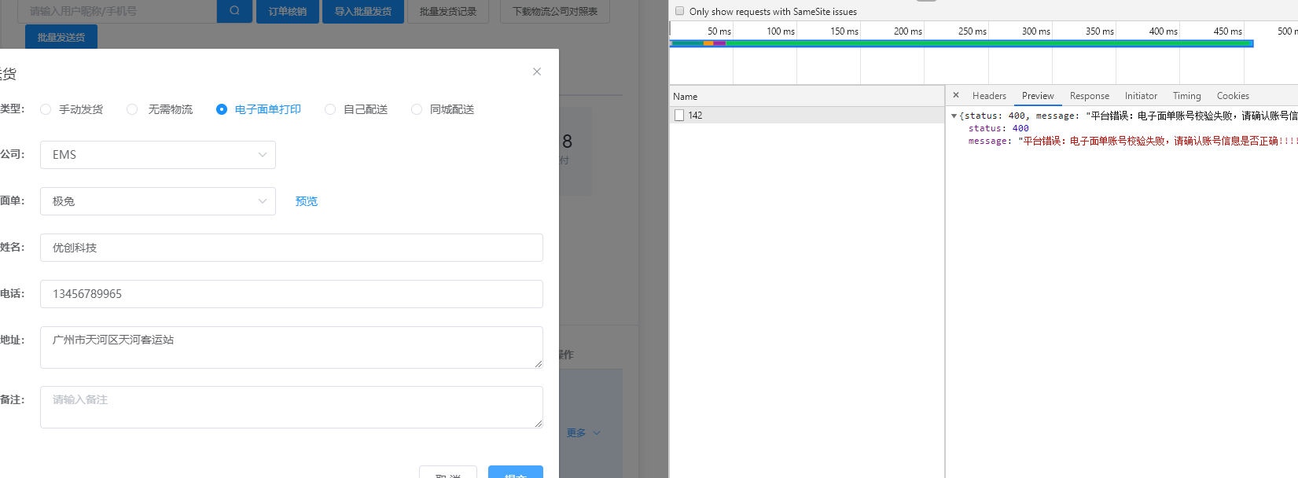Click the 下载物流公司对照表 button
Viewport: 1298px width, 478px height.
coord(555,11)
